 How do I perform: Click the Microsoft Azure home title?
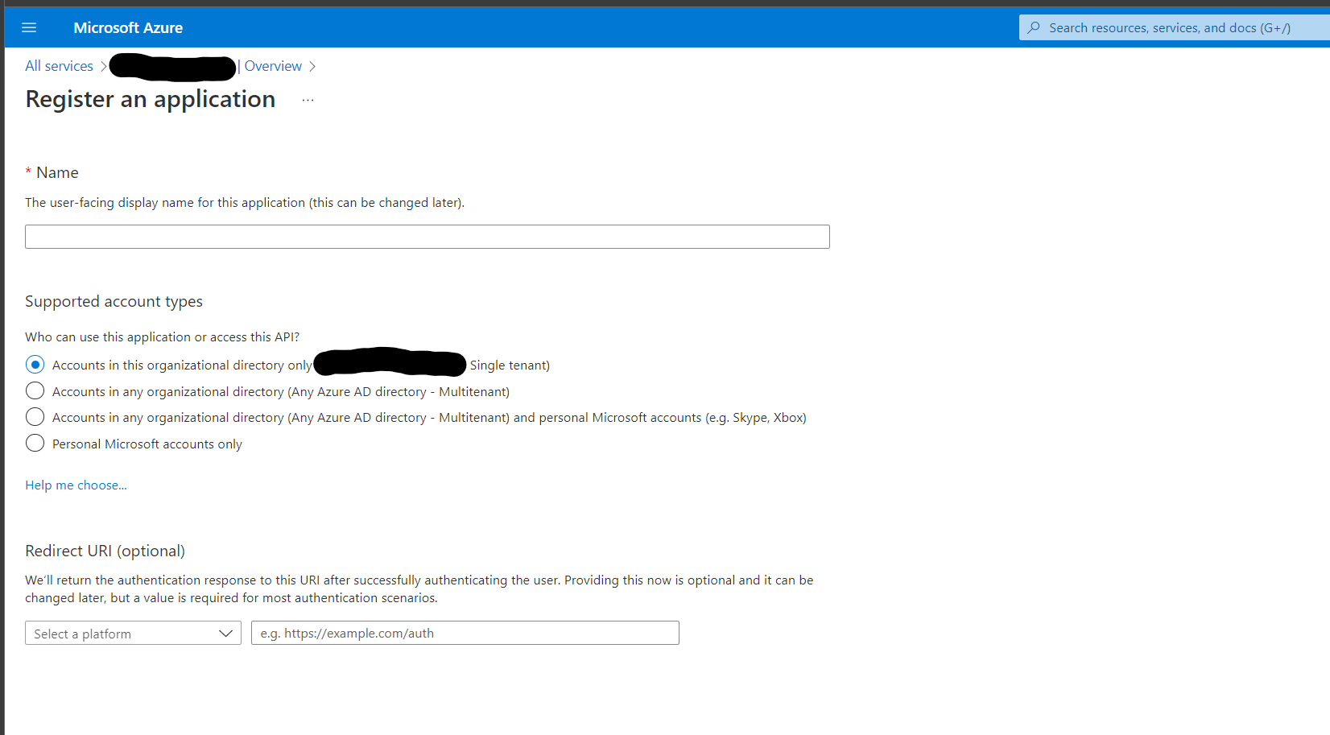point(128,27)
